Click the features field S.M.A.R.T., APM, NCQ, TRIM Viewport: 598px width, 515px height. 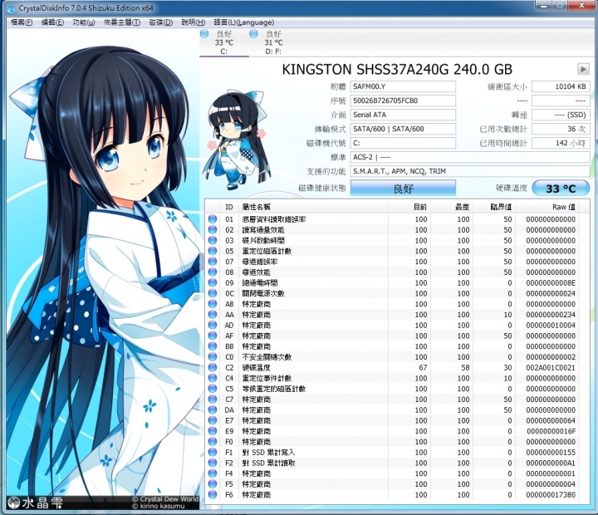[x=470, y=171]
